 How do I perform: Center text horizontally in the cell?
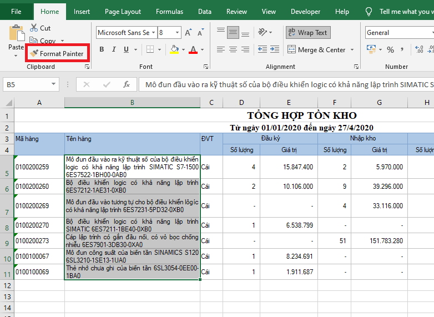[233, 50]
